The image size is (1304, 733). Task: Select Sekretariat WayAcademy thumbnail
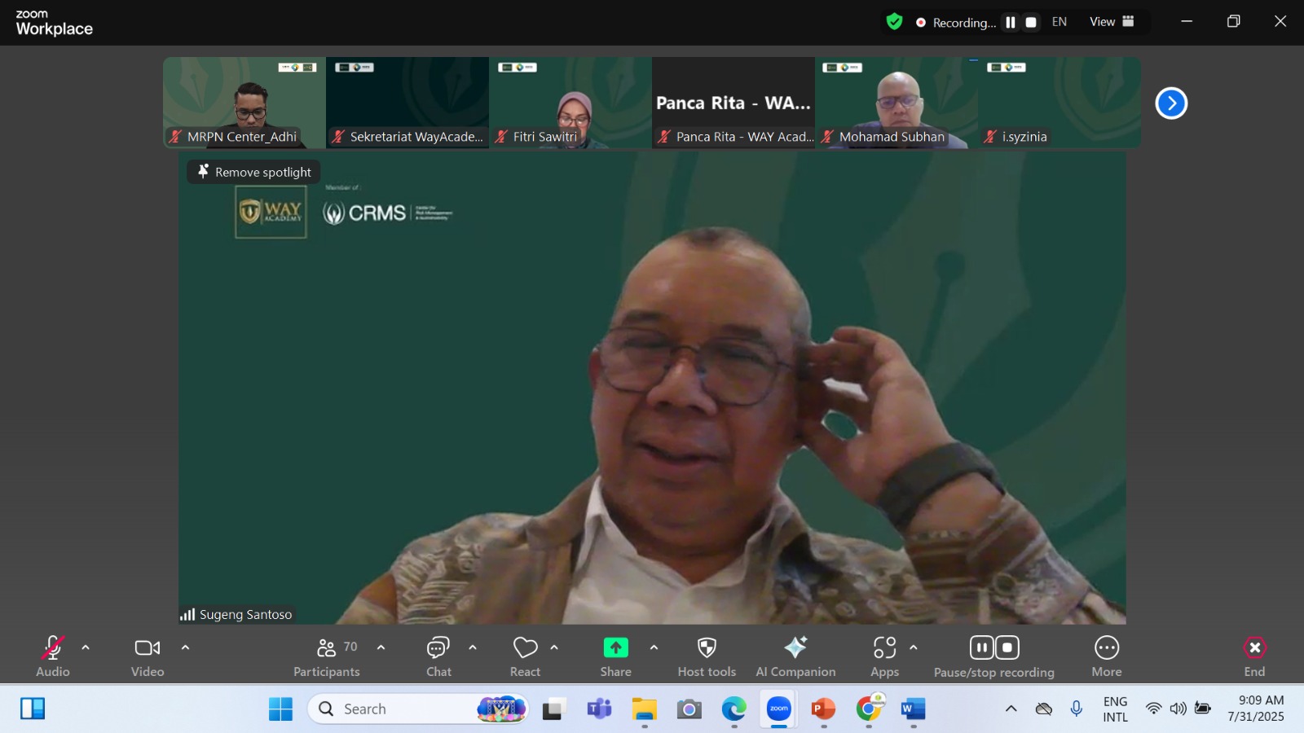coord(407,103)
